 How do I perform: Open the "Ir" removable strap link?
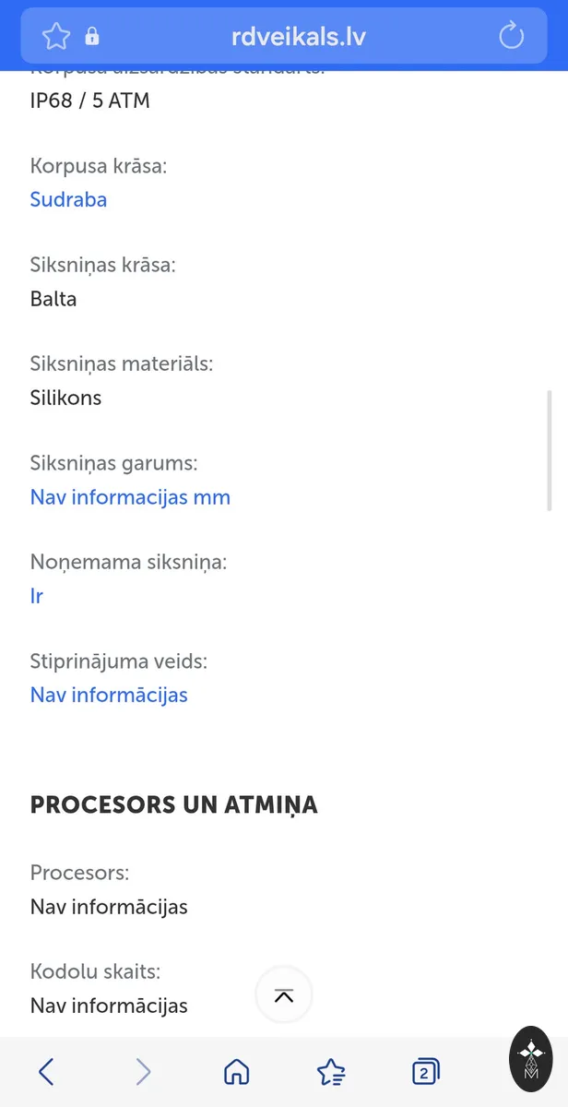[37, 596]
